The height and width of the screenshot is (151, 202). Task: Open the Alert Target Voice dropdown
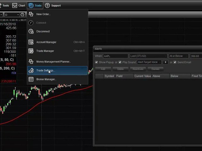tap(149, 62)
